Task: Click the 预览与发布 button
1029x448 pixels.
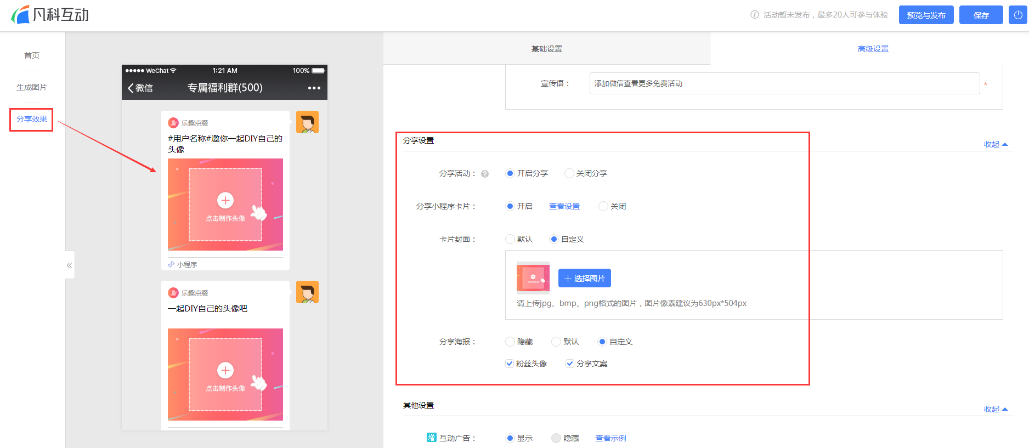Action: point(926,15)
